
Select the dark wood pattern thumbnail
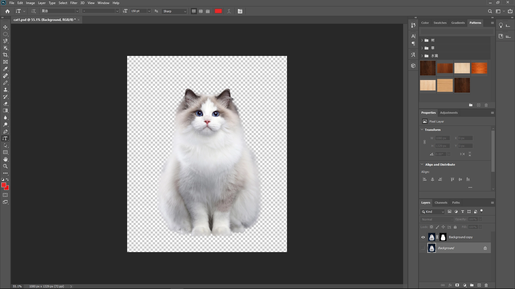[x=428, y=68]
